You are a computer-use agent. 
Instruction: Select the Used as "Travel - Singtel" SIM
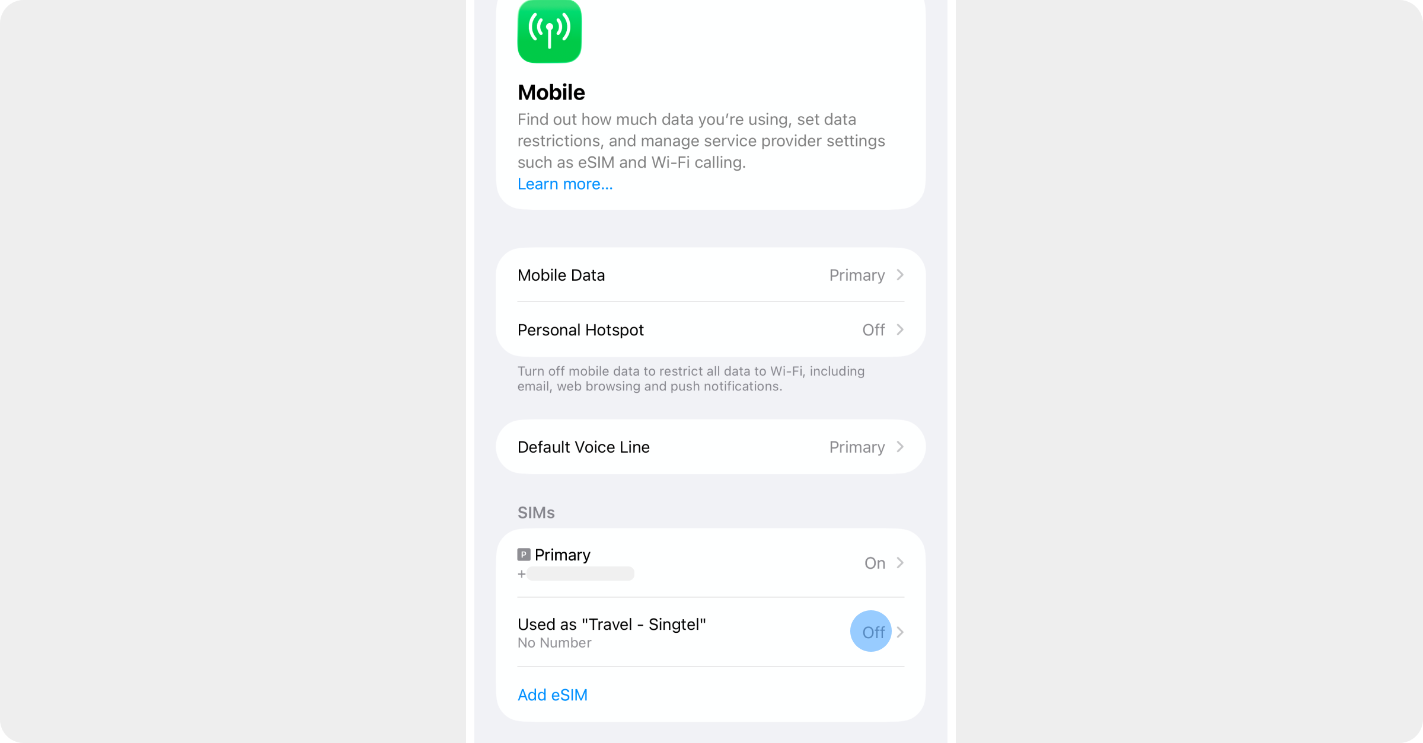coord(710,632)
